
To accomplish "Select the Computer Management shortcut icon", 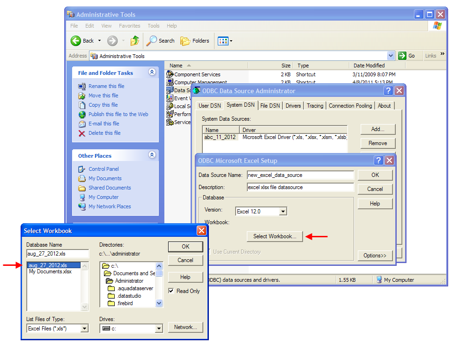I will click(170, 82).
